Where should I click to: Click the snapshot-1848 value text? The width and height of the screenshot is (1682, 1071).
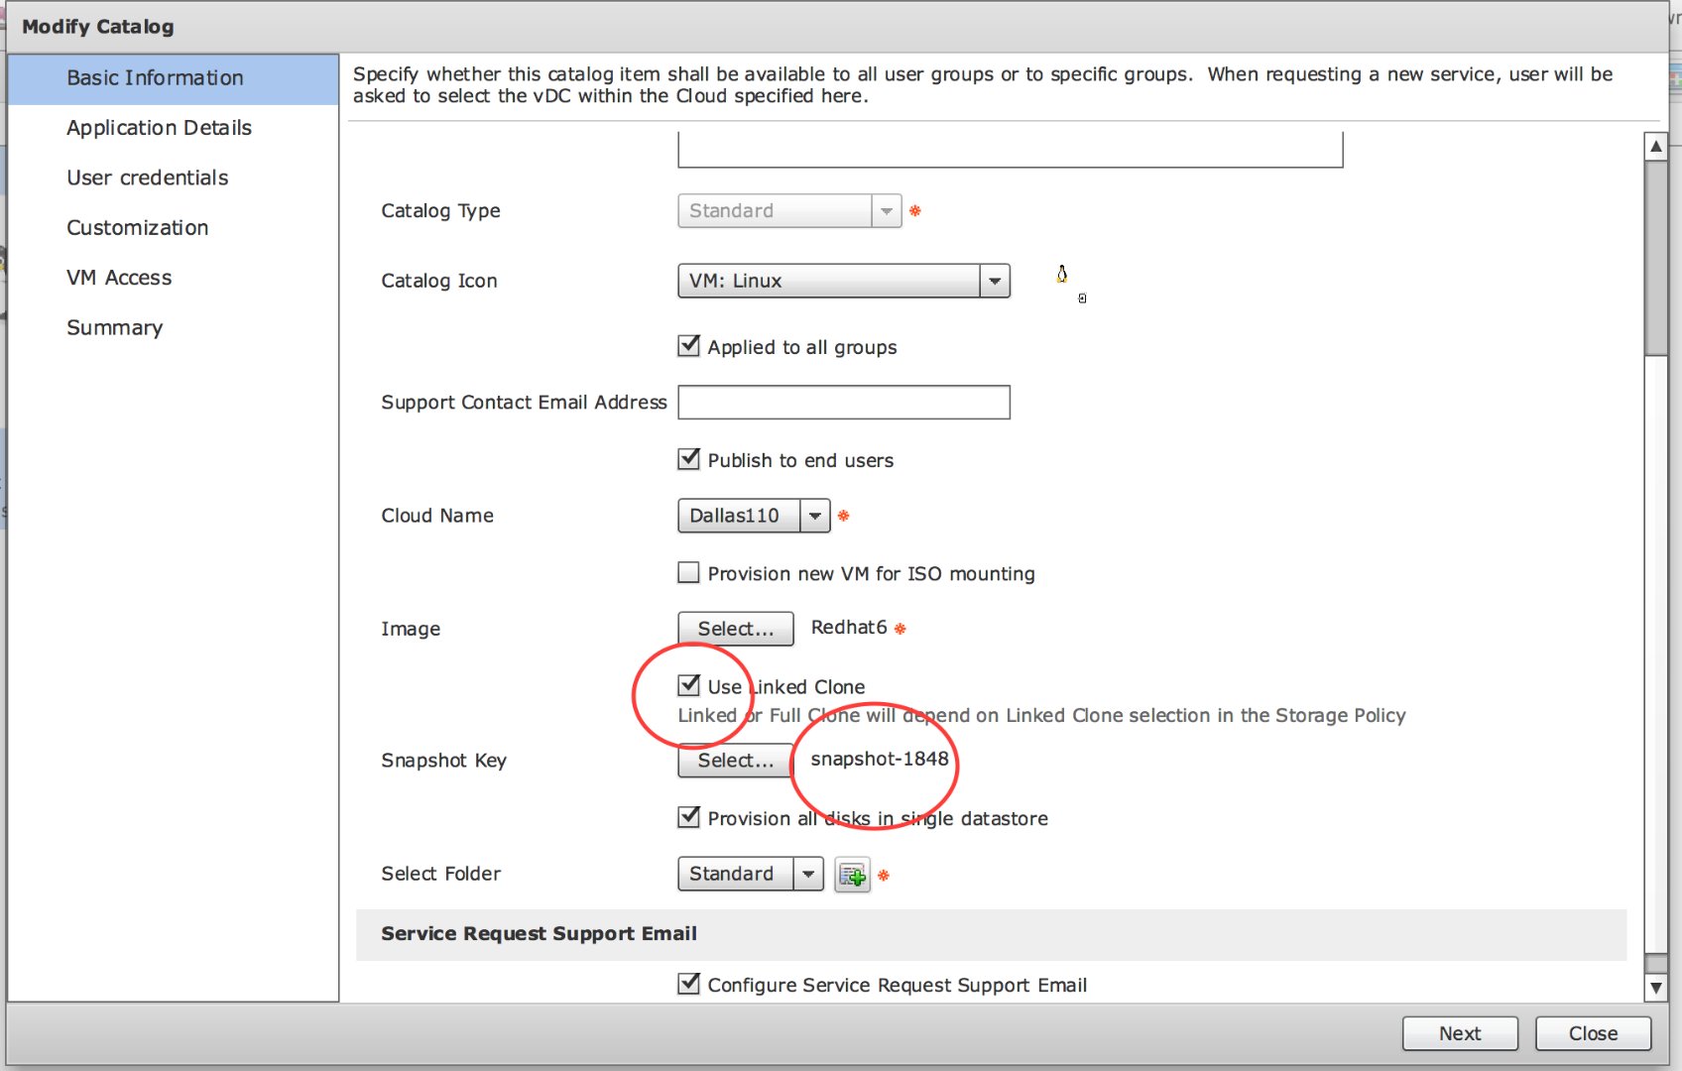[x=880, y=759]
